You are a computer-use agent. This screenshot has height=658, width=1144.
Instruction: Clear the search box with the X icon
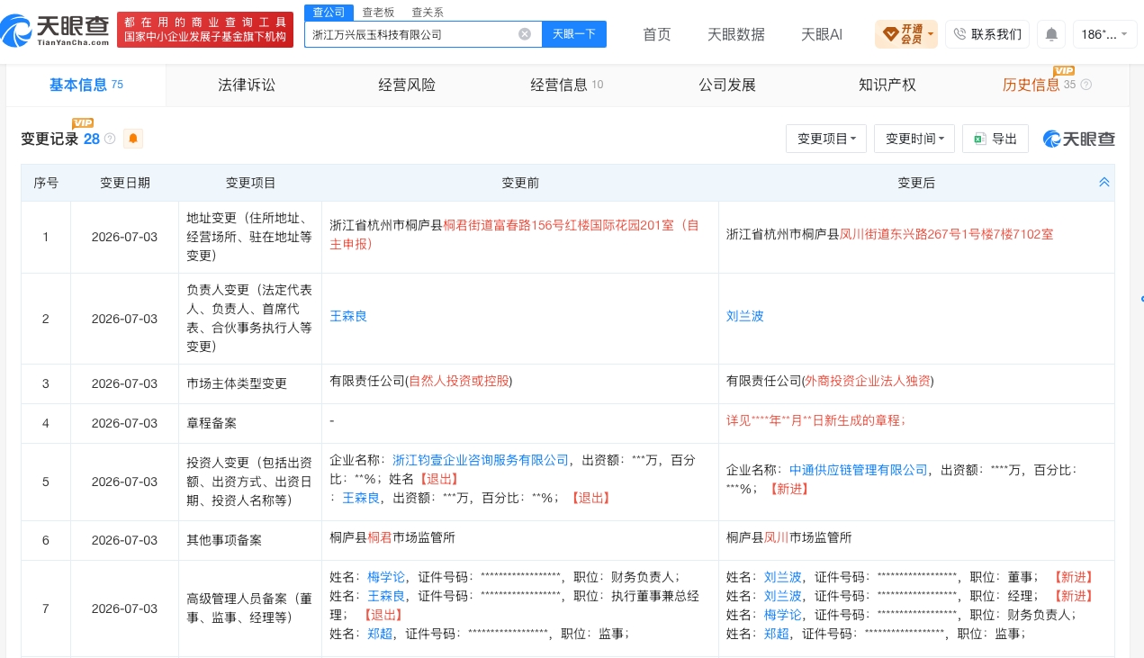(525, 34)
